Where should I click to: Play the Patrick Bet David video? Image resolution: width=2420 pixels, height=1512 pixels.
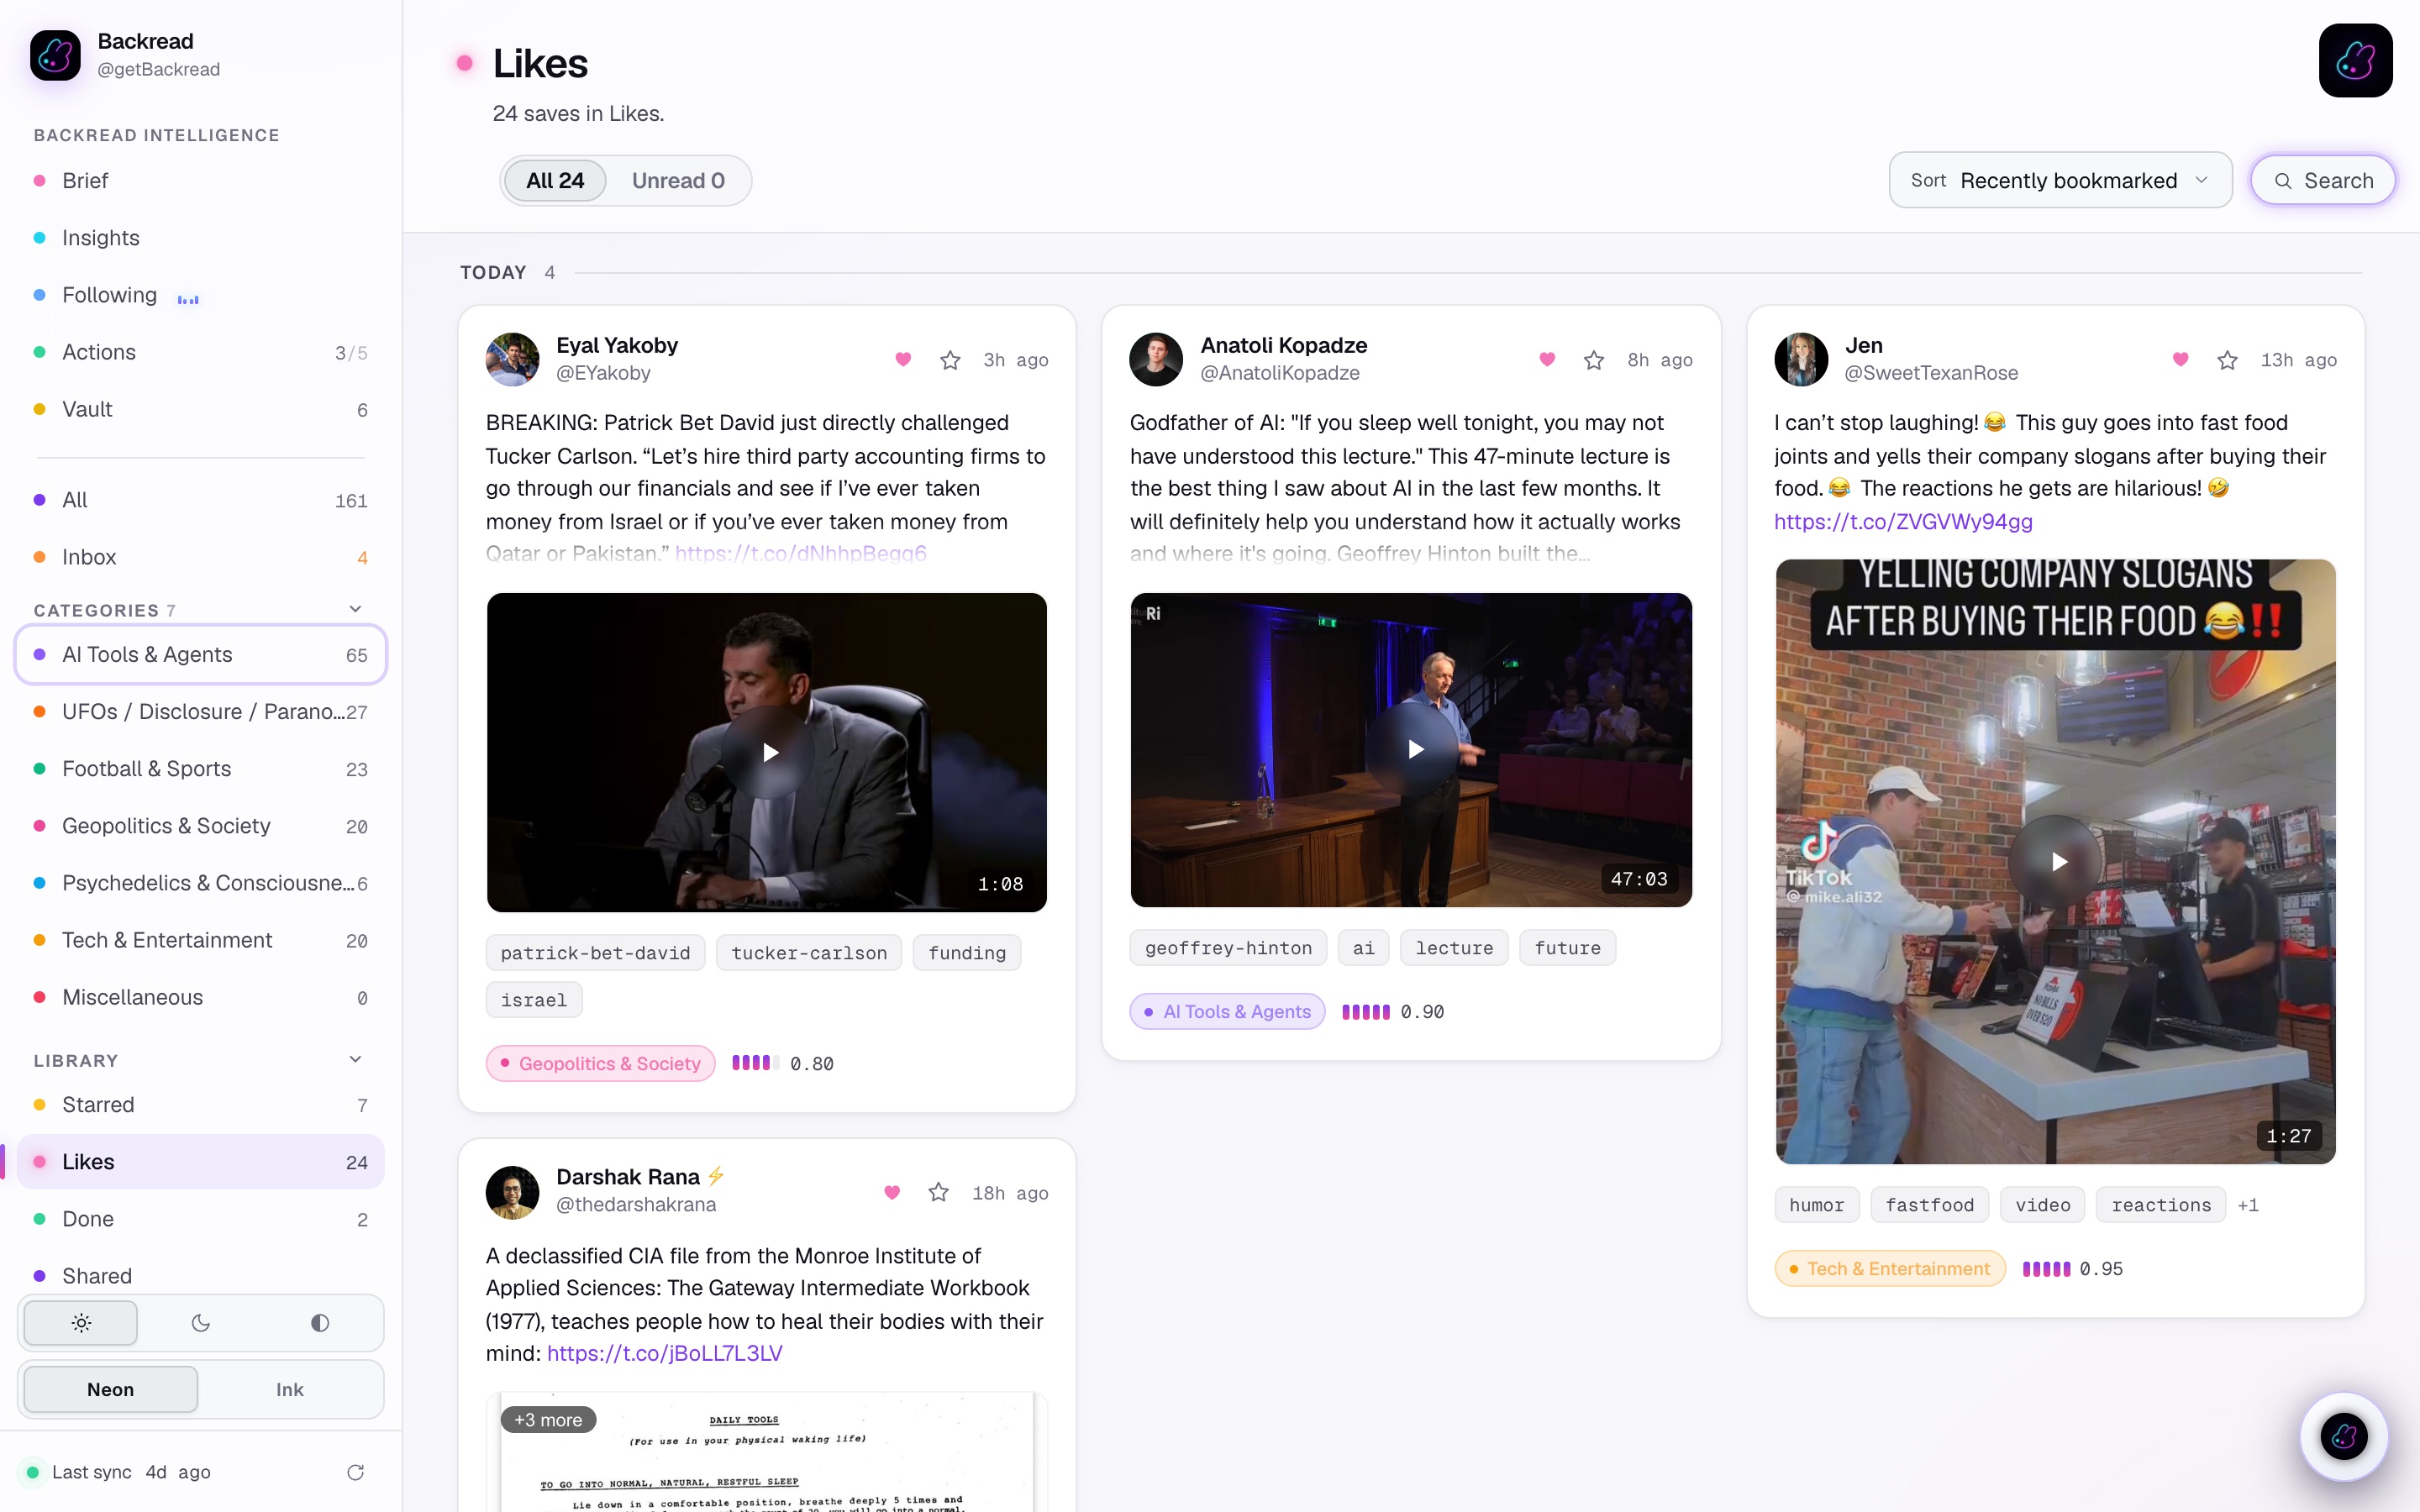[x=767, y=752]
